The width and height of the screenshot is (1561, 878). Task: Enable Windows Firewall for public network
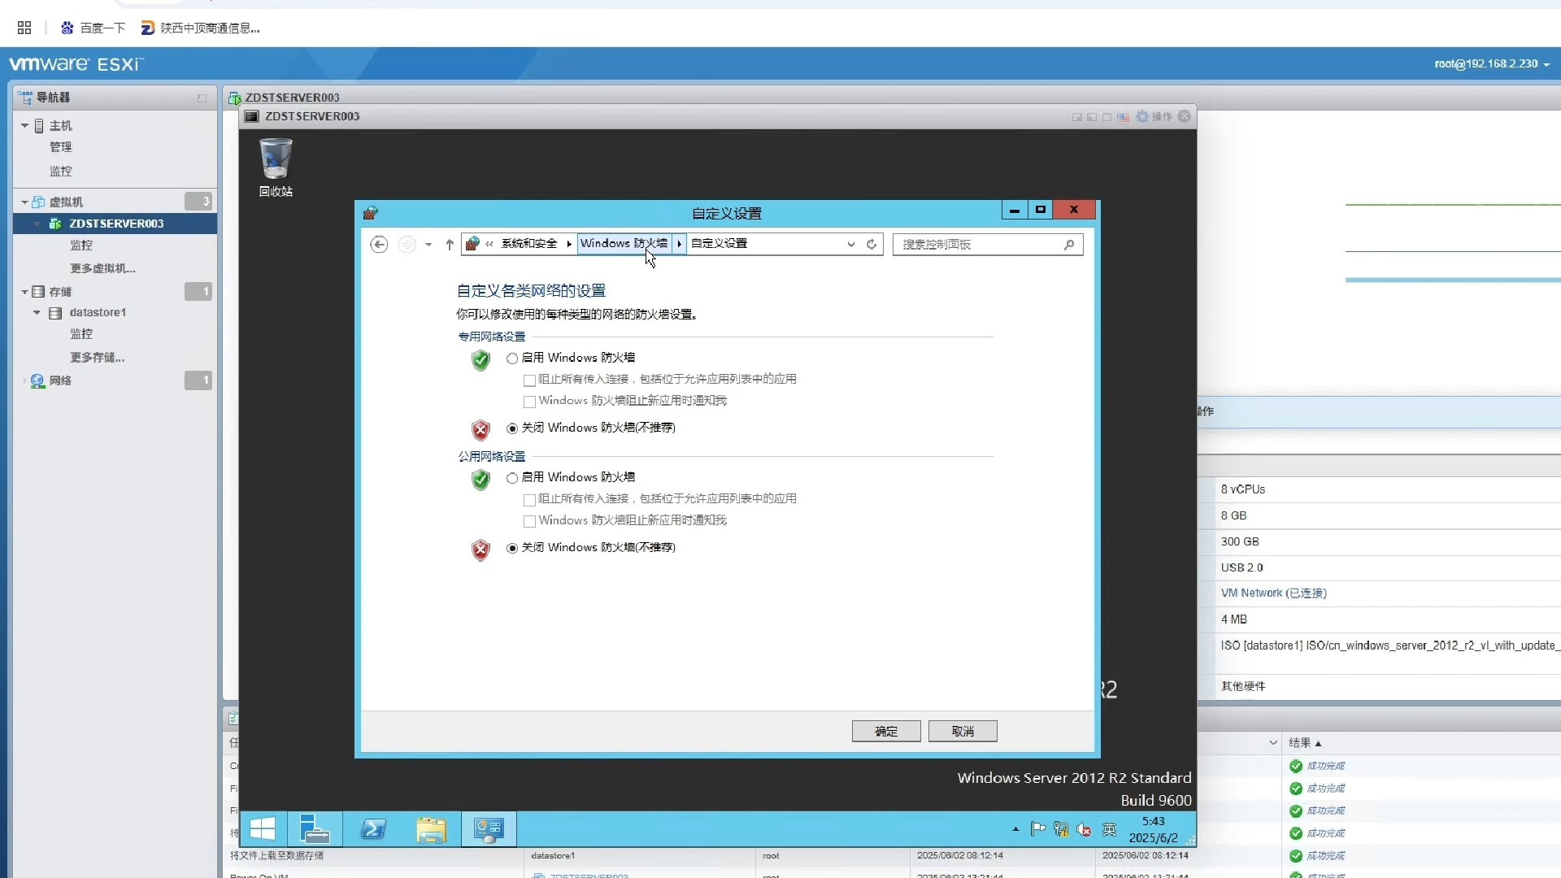point(512,478)
